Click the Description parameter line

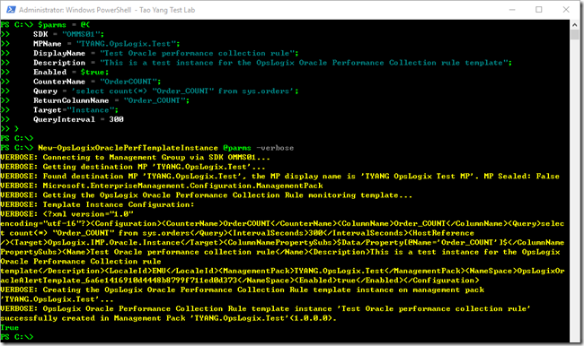(272, 63)
